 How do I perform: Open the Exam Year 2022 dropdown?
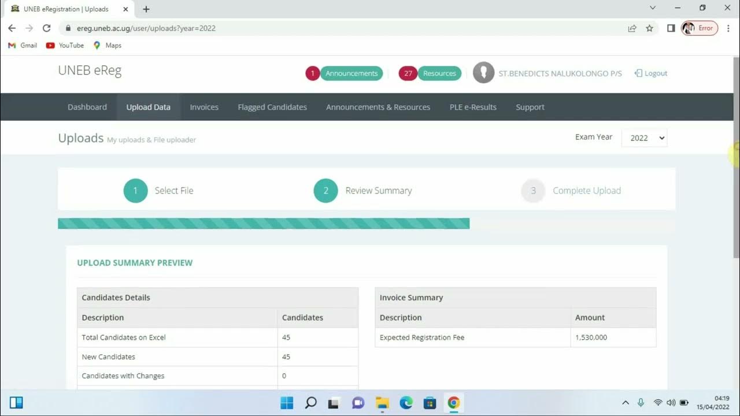coord(644,138)
